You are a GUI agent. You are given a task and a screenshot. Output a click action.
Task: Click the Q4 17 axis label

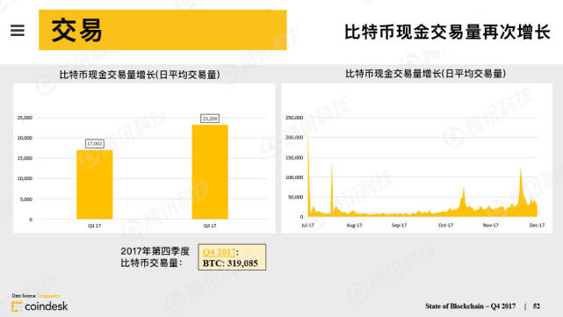(x=210, y=226)
